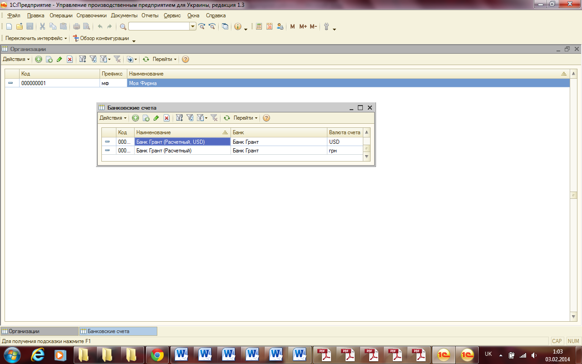The width and height of the screenshot is (582, 364).
Task: Delete mark icon in Банковские счета toolbar
Action: click(x=167, y=118)
